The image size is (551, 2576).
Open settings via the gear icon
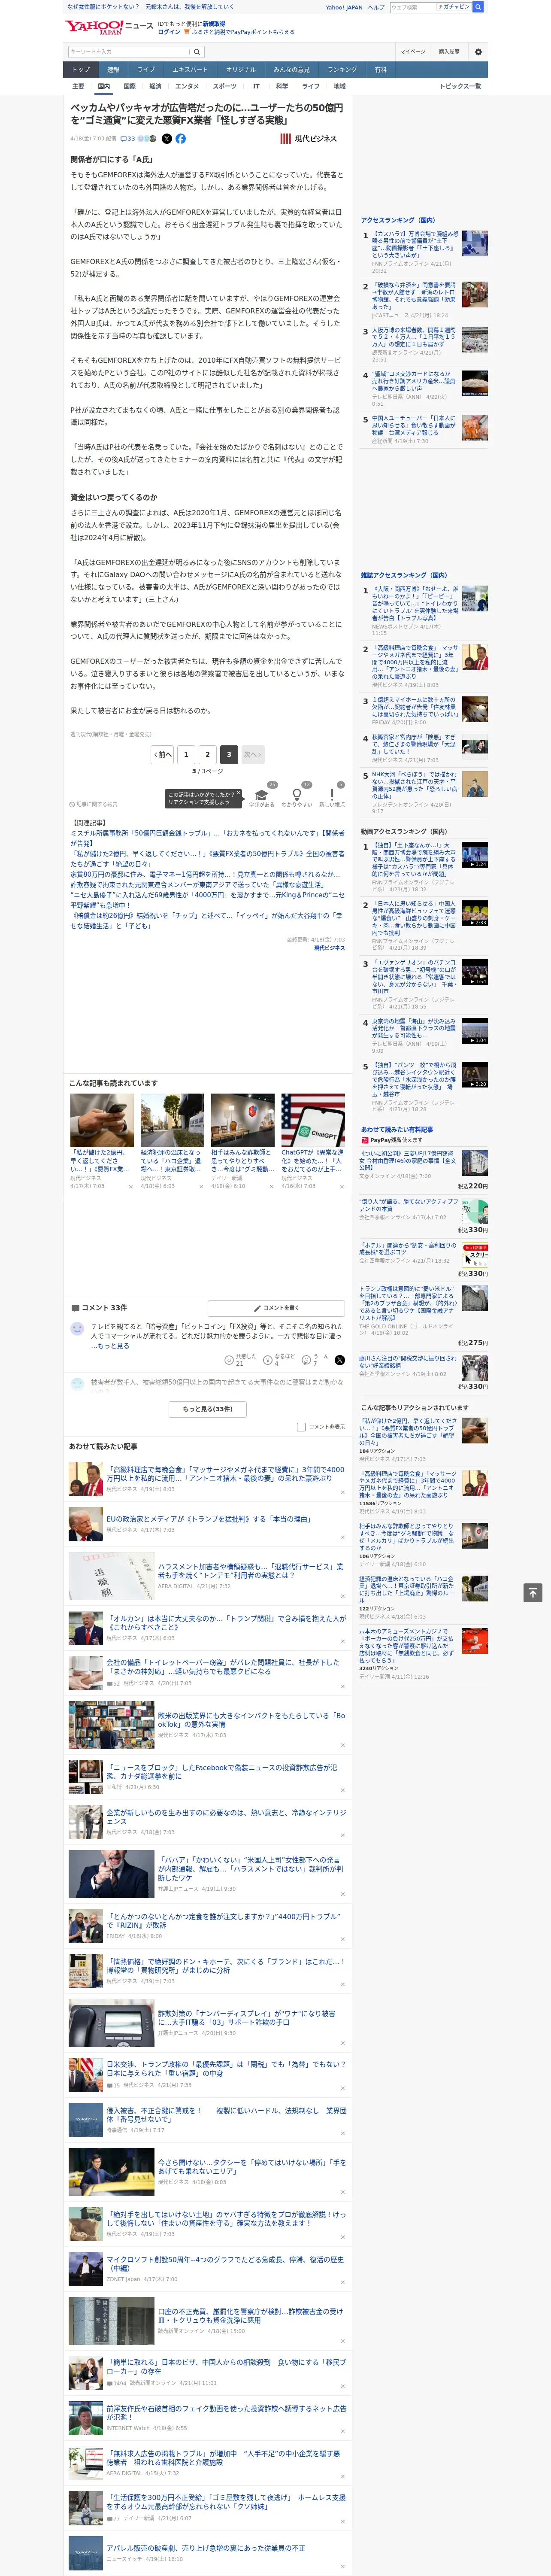tap(477, 52)
